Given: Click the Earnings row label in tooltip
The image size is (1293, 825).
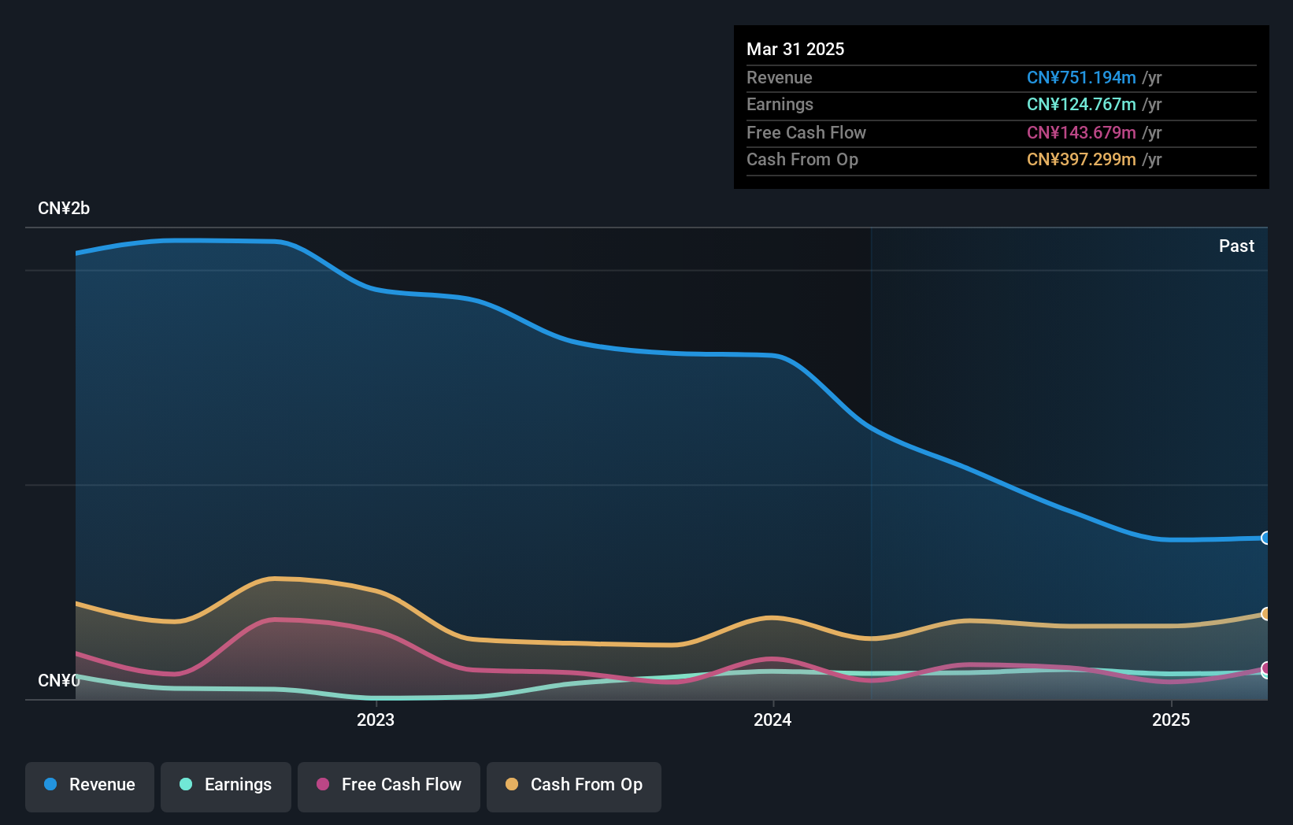Looking at the screenshot, I should (x=780, y=104).
